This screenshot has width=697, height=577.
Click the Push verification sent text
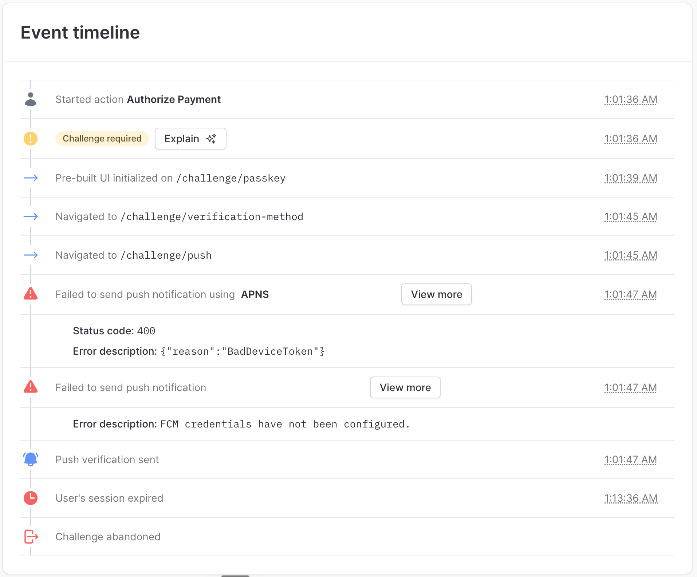coord(107,459)
